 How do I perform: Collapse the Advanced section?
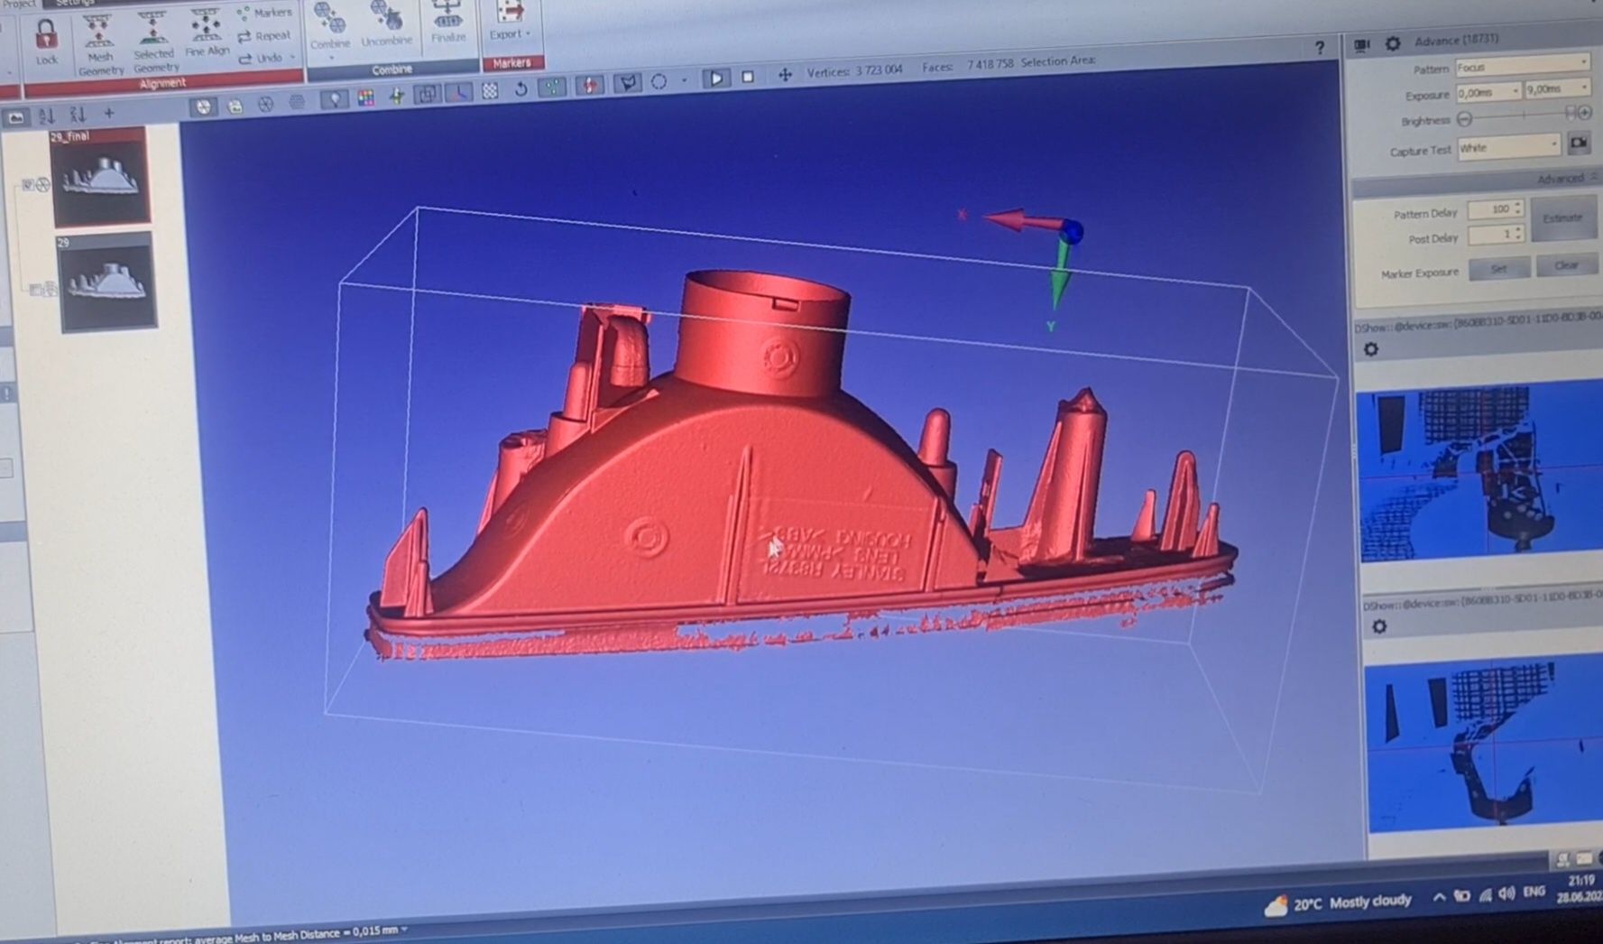[x=1593, y=177]
